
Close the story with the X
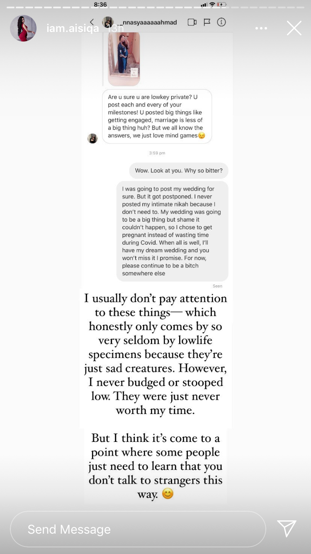294,28
